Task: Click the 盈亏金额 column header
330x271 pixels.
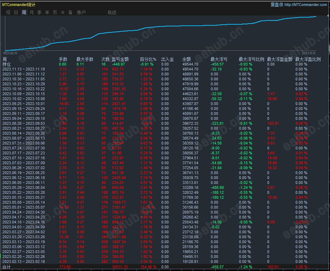Action: 120,59
